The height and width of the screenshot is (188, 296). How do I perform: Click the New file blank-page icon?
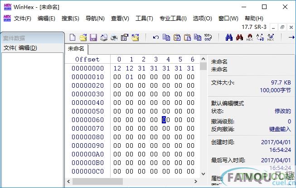(x=73, y=37)
